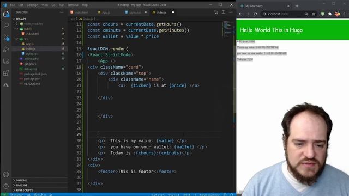The width and height of the screenshot is (349, 196).
Task: Click the errors and warnings status item
Action: (x=40, y=195)
